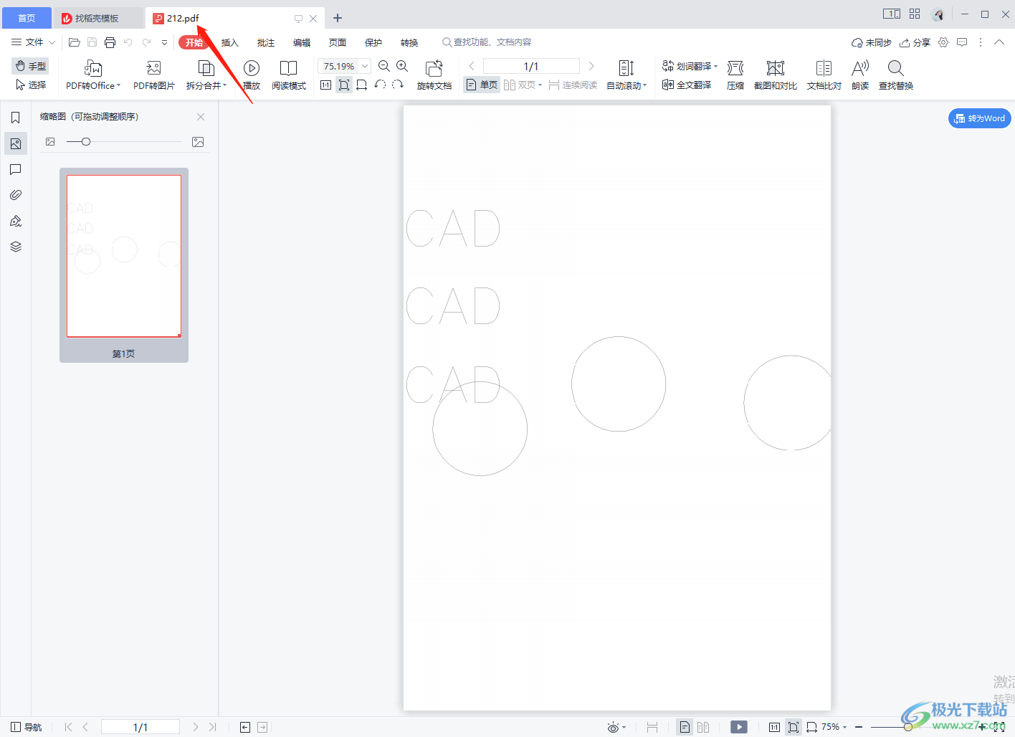
Task: Click 全文翻译 full text translation
Action: [x=687, y=85]
